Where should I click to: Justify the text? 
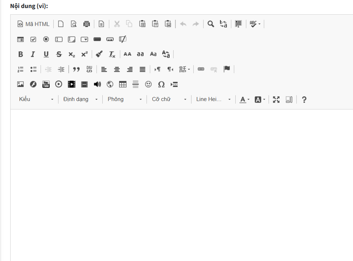(143, 69)
